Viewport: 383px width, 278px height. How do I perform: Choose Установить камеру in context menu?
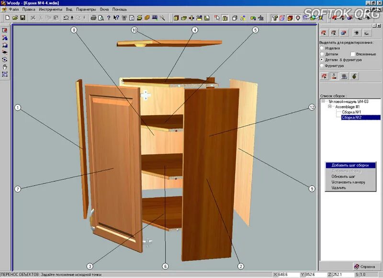click(x=350, y=182)
